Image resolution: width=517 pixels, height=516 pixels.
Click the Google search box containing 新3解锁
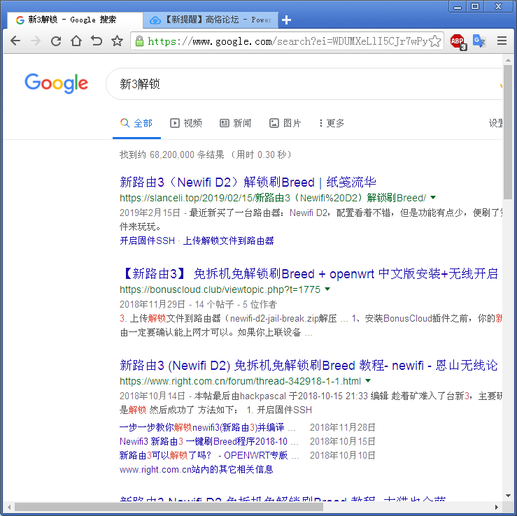point(304,84)
